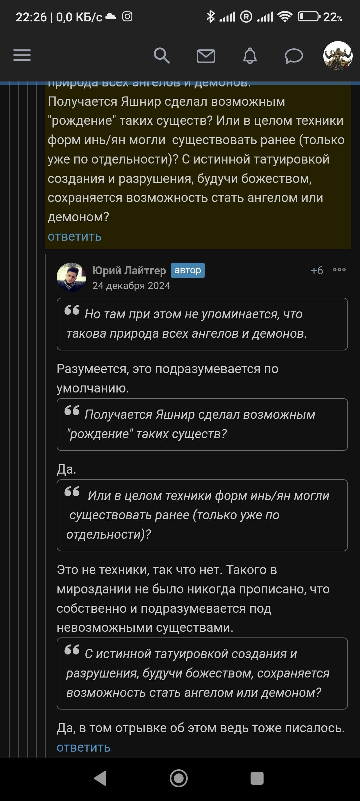
Task: Tap the Android recent apps button
Action: [x=257, y=778]
